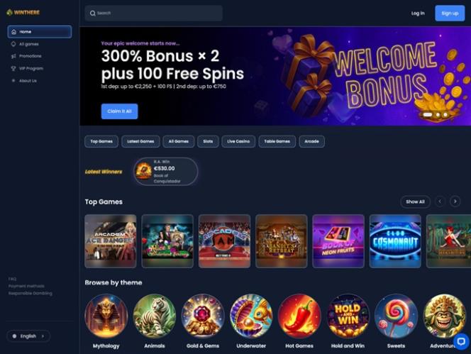Choose the Gold & Gems theme icon
471x354 pixels.
point(203,316)
